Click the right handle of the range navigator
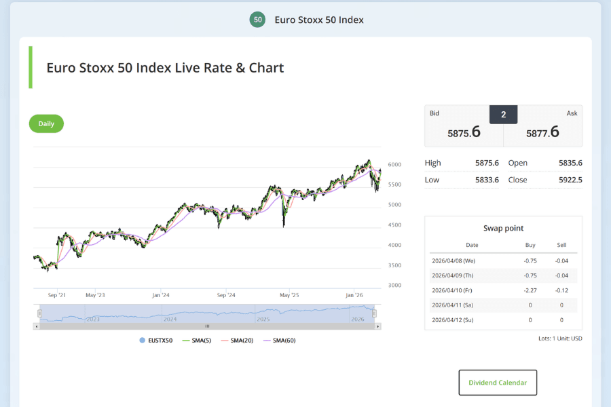Screen dimensions: 611x407 pyautogui.click(x=374, y=313)
